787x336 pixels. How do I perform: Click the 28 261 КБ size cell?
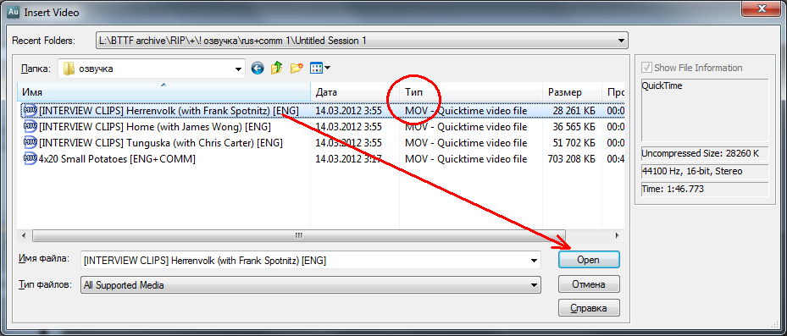click(x=573, y=110)
